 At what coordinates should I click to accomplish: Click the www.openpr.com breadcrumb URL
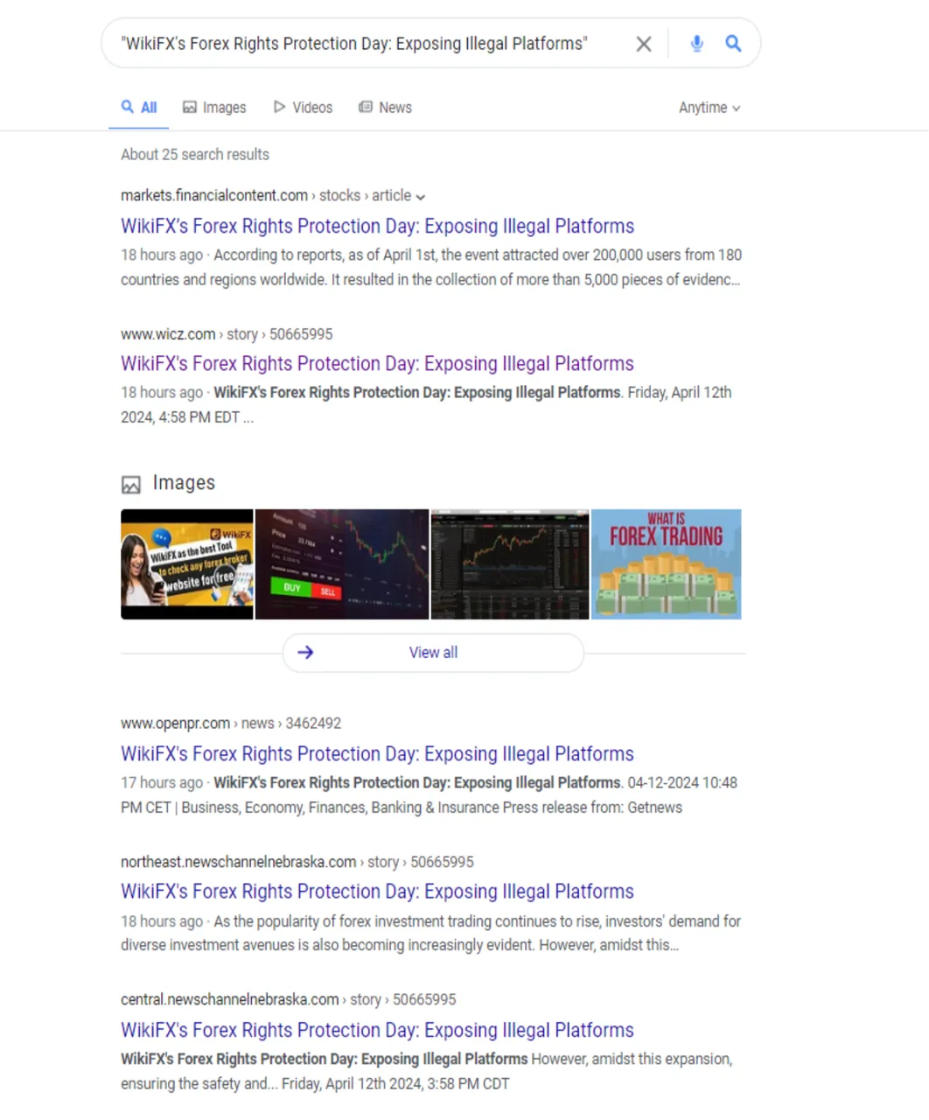click(231, 724)
